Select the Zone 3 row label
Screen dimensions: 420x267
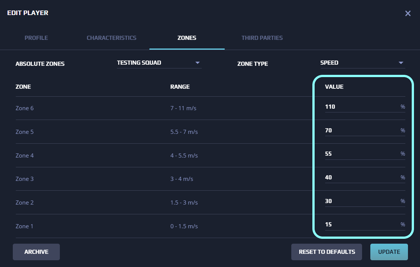pos(24,179)
